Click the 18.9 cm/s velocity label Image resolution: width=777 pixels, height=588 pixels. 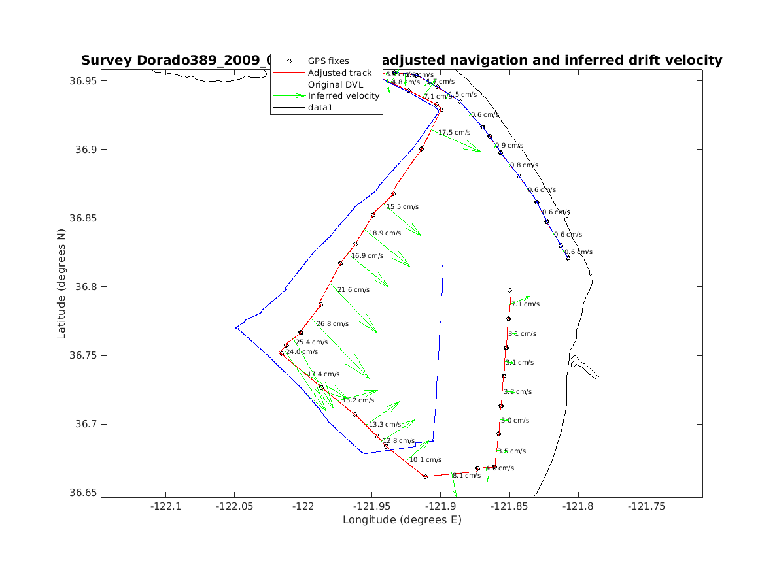click(x=385, y=233)
